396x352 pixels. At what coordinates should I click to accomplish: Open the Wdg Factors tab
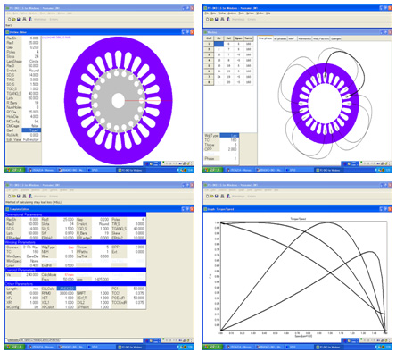[321, 38]
